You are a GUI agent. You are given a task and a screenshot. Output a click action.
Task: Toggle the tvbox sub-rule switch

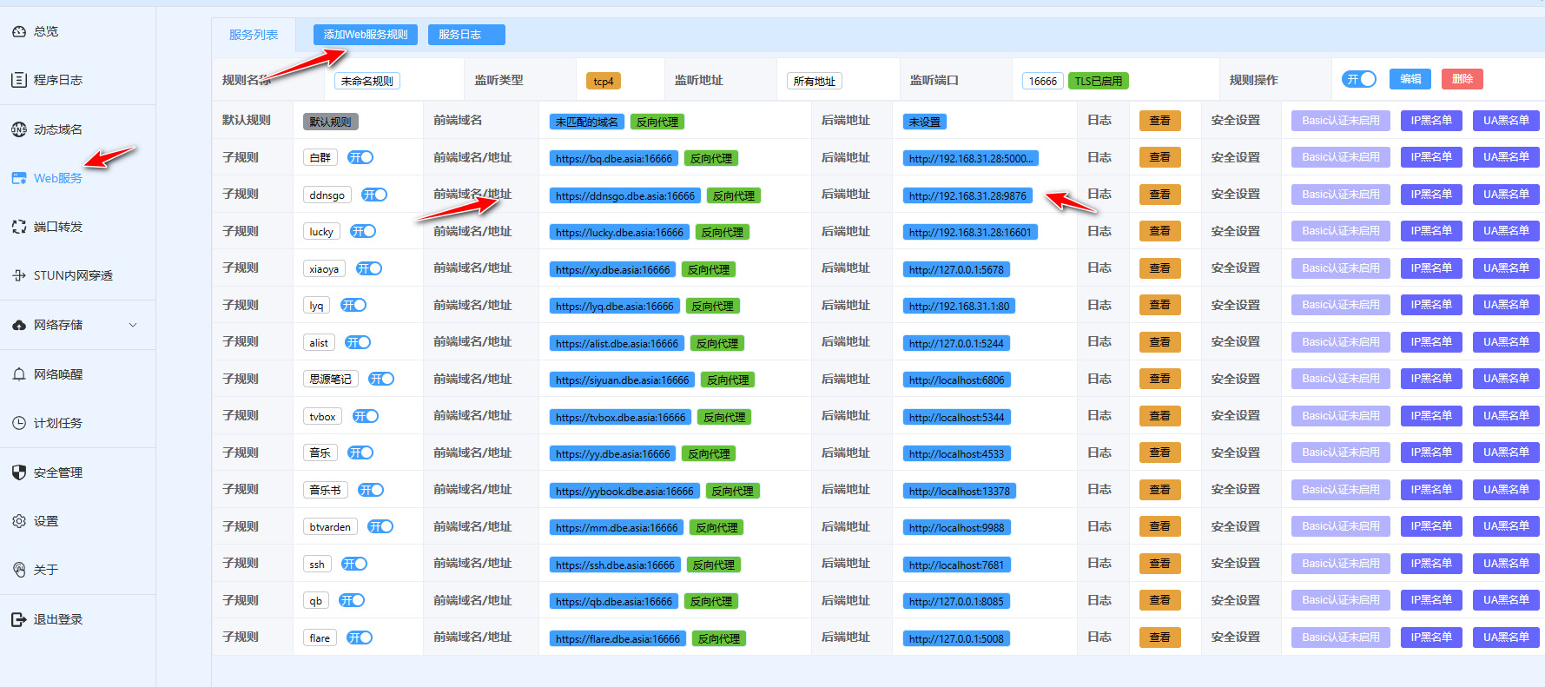tap(366, 416)
